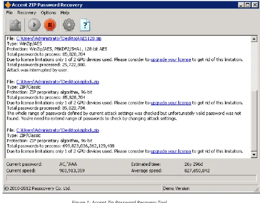This screenshot has height=203, width=260.
Task: Click 'Total passwords to process: 699,823,036,362,129,408'
Action: coord(61,146)
